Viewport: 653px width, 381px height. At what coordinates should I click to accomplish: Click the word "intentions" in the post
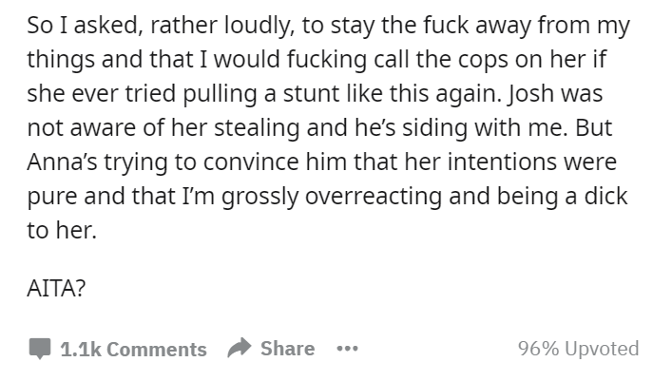[x=502, y=162]
